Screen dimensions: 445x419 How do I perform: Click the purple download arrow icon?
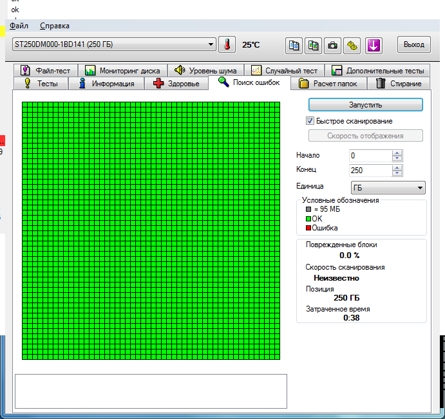(x=374, y=46)
